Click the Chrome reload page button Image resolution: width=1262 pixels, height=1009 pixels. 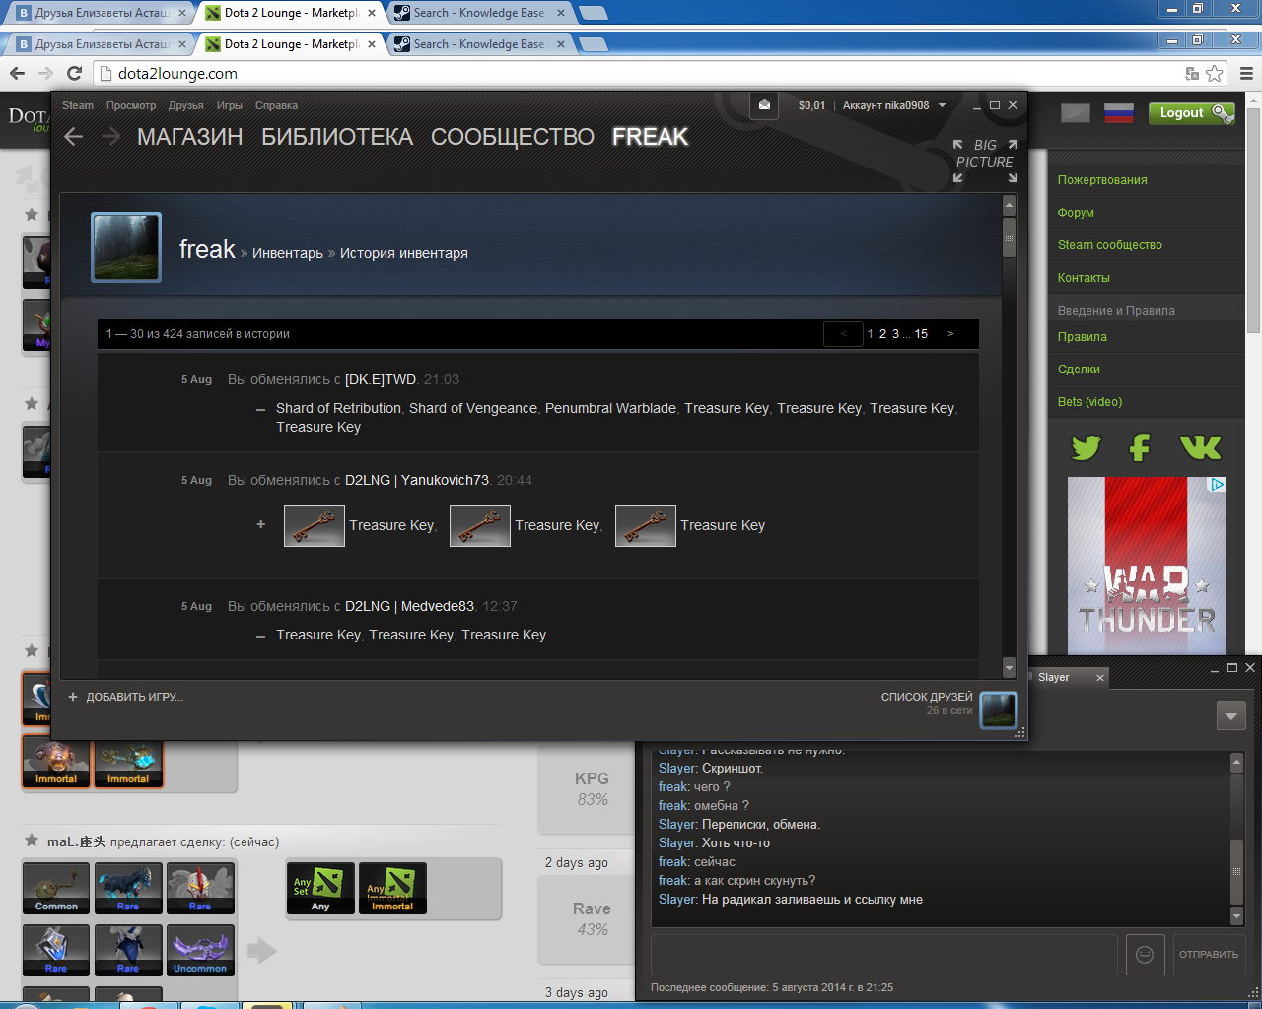click(74, 73)
